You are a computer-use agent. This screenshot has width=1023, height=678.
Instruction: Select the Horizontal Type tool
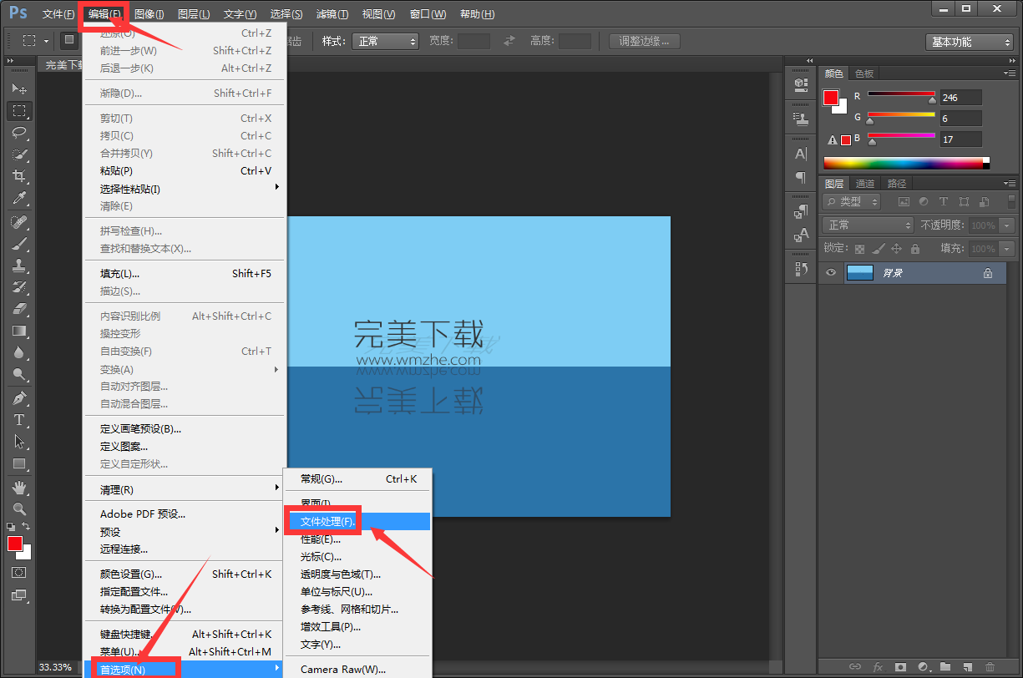coord(19,420)
